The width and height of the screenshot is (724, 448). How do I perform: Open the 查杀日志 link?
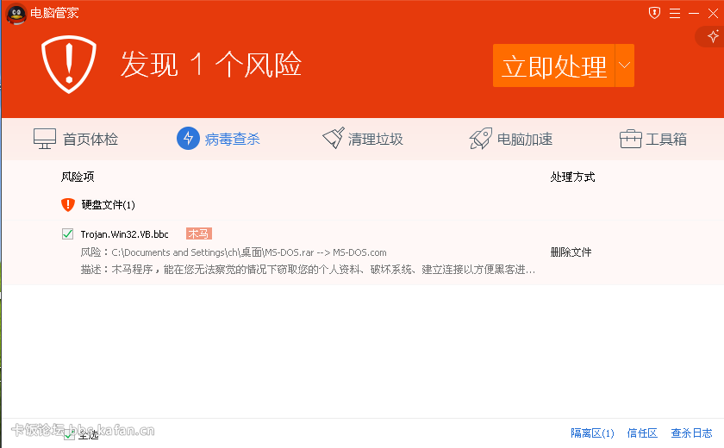coord(691,433)
